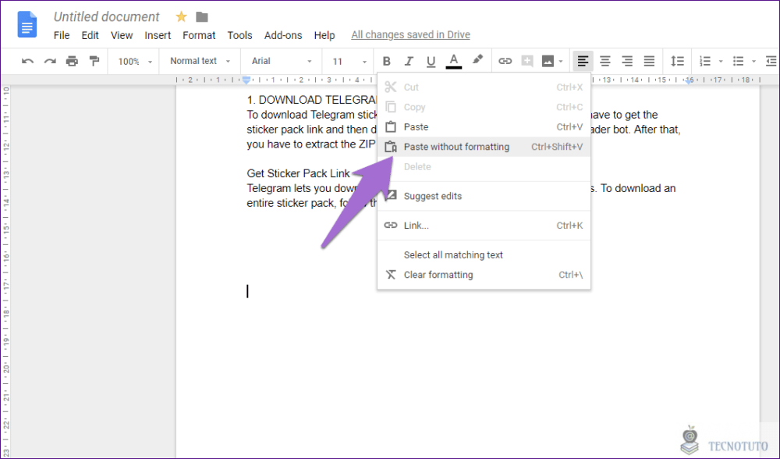780x459 pixels.
Task: Select Center align
Action: coord(605,61)
